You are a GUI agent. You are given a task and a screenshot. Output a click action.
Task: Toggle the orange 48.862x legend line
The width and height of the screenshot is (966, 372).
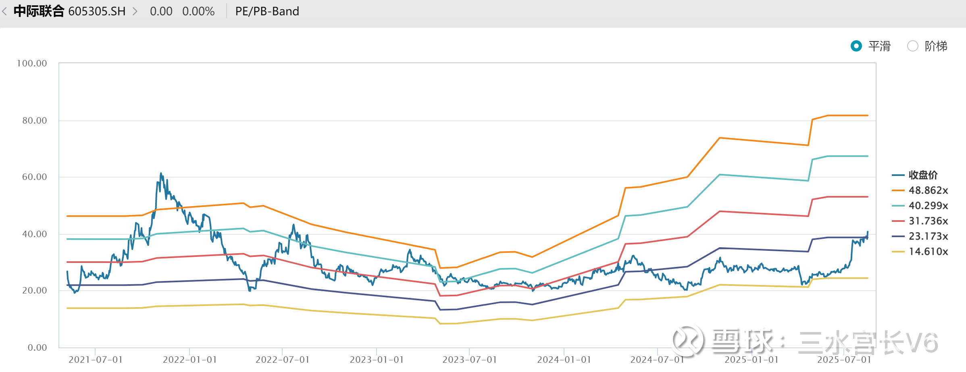click(x=920, y=190)
